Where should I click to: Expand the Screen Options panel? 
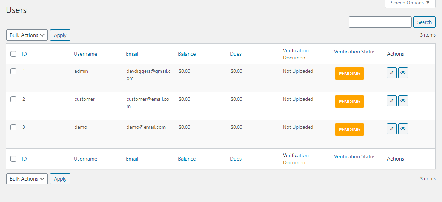410,3
